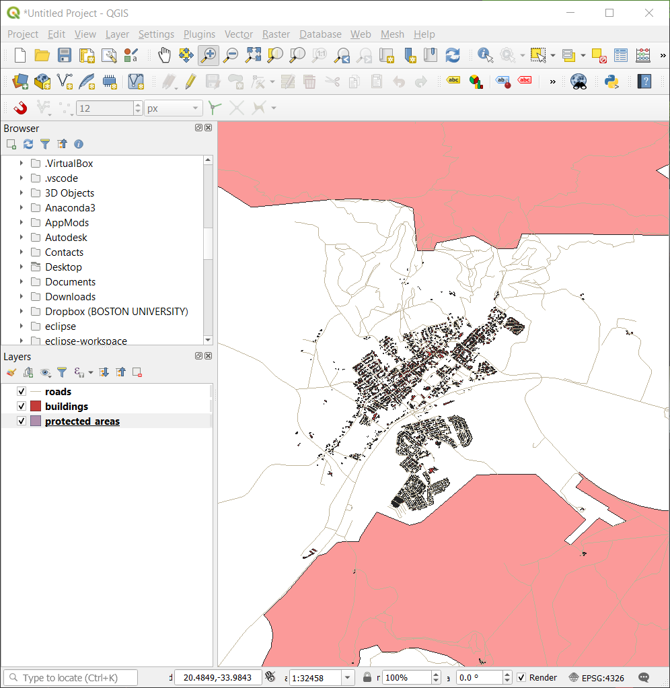Select the Pan Map hand tool
The height and width of the screenshot is (688, 670).
(164, 55)
